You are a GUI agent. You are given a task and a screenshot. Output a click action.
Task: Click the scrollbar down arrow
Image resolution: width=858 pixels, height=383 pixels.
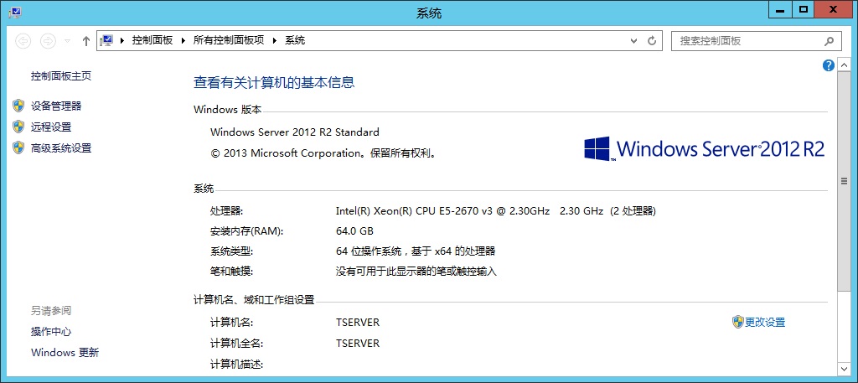pos(845,368)
